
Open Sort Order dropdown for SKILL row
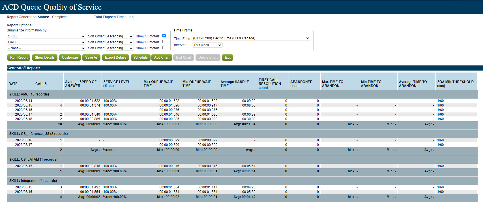(x=120, y=36)
